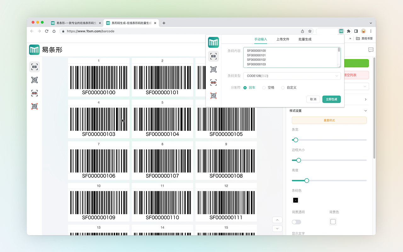Screen dimensions: 403x252
Task: Open the 条码色 black color swatch
Action: click(x=296, y=200)
